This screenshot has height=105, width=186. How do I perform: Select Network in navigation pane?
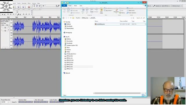coord(67,73)
